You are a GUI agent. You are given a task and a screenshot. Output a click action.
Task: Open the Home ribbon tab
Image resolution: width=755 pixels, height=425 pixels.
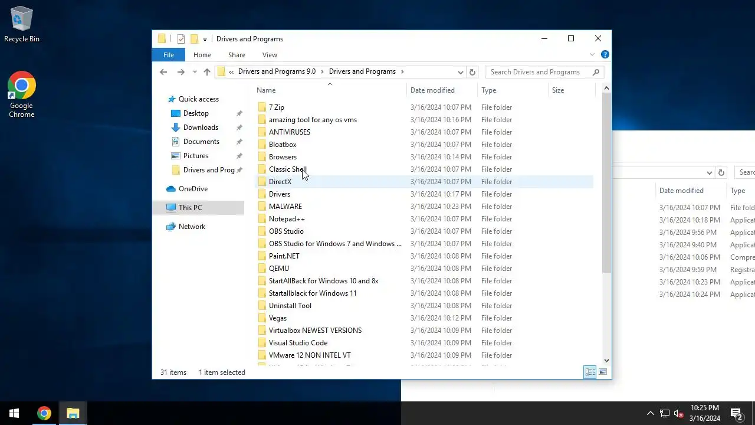[202, 55]
